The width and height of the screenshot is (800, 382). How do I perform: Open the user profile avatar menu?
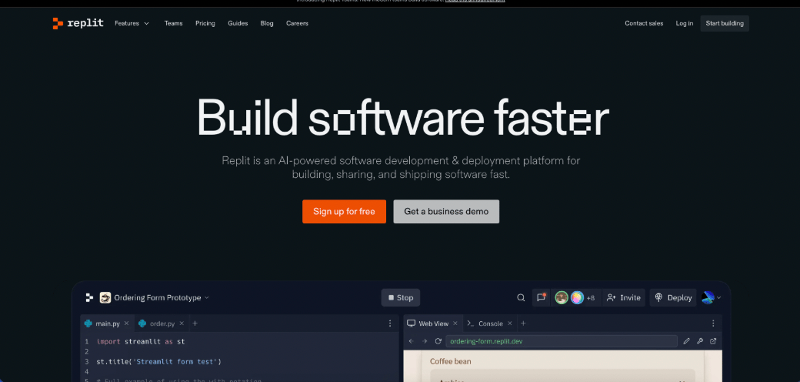pyautogui.click(x=711, y=298)
